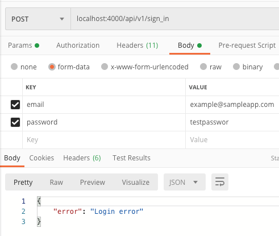Click the password key cell
Screen dimensions: 279x236
coord(104,122)
